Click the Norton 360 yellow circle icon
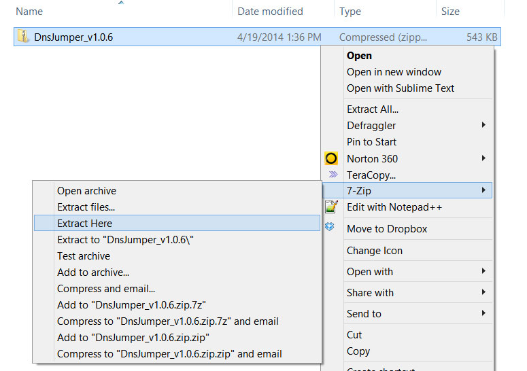Screen dimensions: 527x371 [x=331, y=158]
